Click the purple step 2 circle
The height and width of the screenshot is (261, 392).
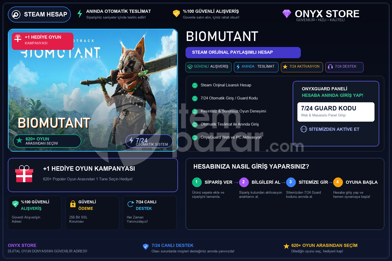pyautogui.click(x=244, y=182)
